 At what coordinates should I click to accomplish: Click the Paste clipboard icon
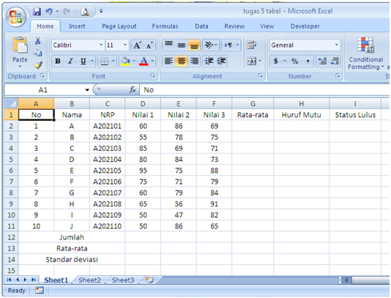click(x=20, y=45)
